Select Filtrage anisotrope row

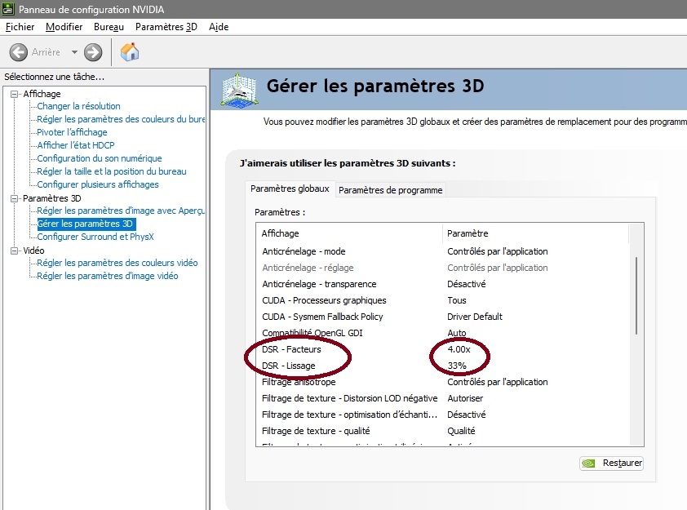443,382
